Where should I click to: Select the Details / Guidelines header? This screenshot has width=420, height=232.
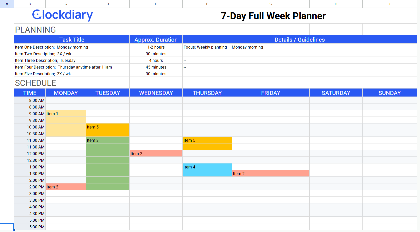(299, 40)
